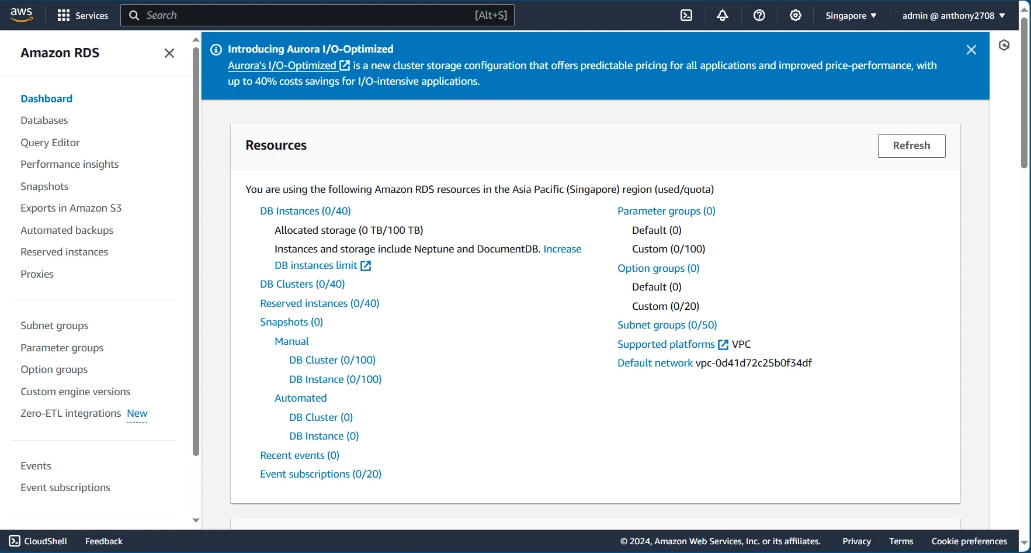
Task: Open Recent events (0) link
Action: (300, 455)
